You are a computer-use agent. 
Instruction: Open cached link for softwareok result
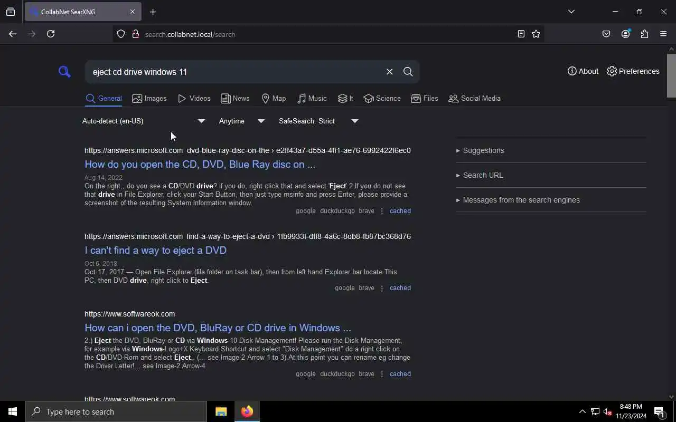[x=400, y=374]
